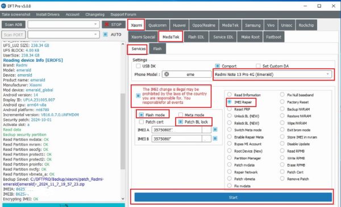Select Read Information radio option

pos(230,95)
